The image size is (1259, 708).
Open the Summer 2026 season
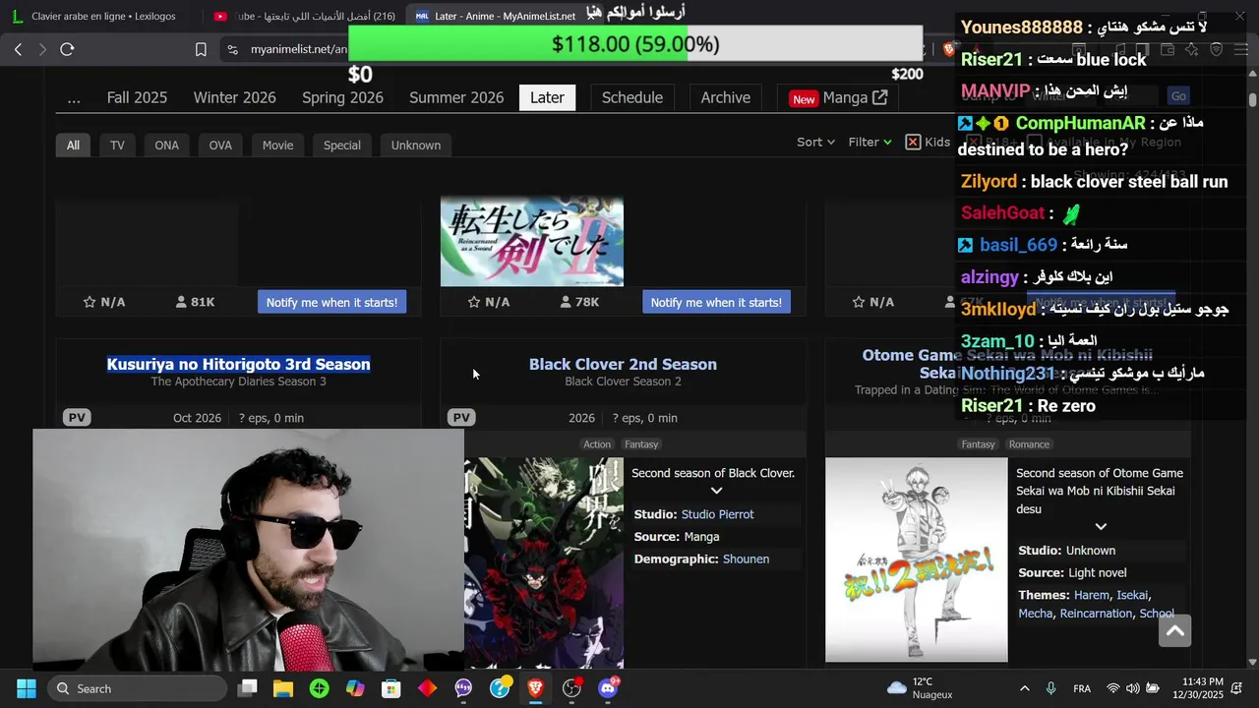click(456, 97)
